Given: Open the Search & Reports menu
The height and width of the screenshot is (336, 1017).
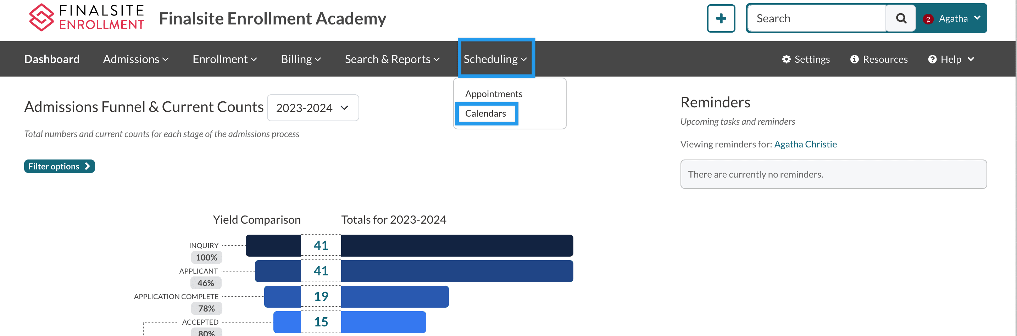Looking at the screenshot, I should [391, 59].
